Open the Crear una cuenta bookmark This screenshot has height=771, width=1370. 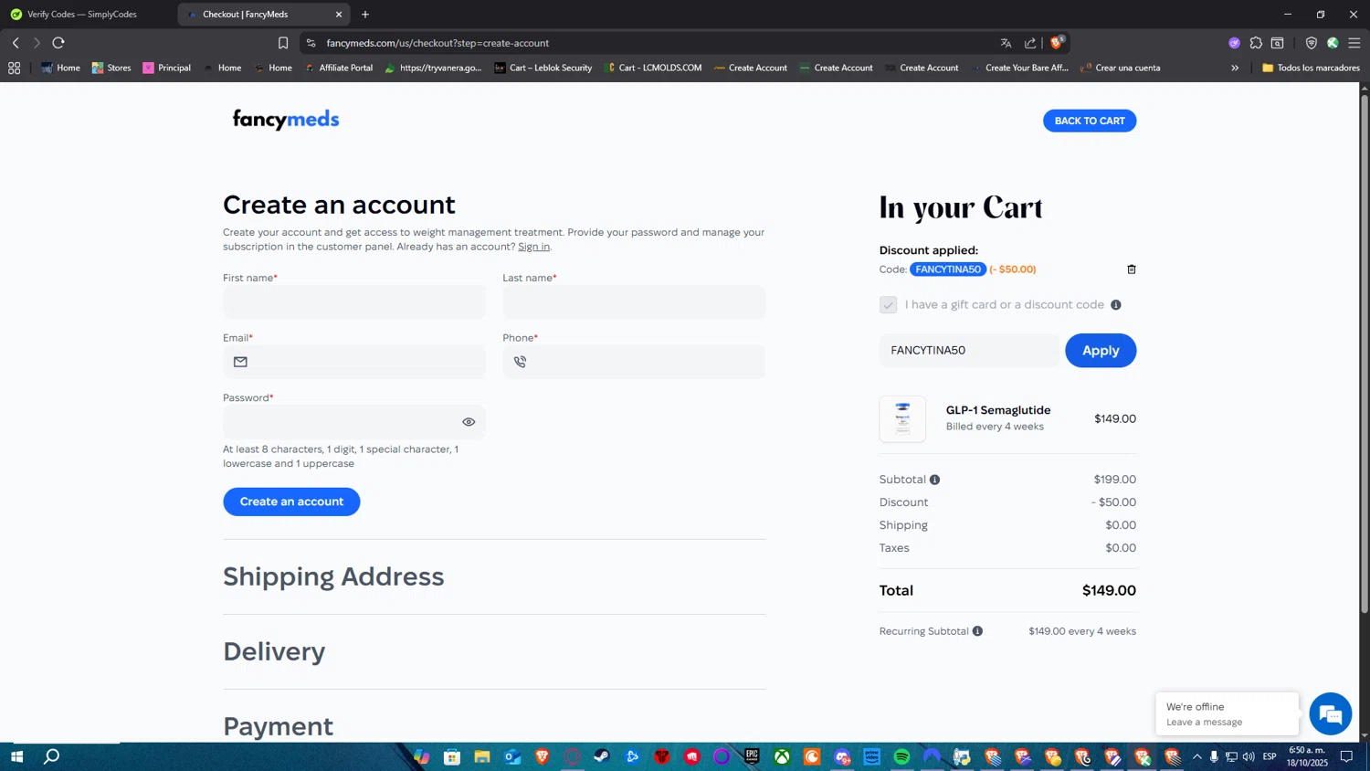[x=1120, y=68]
